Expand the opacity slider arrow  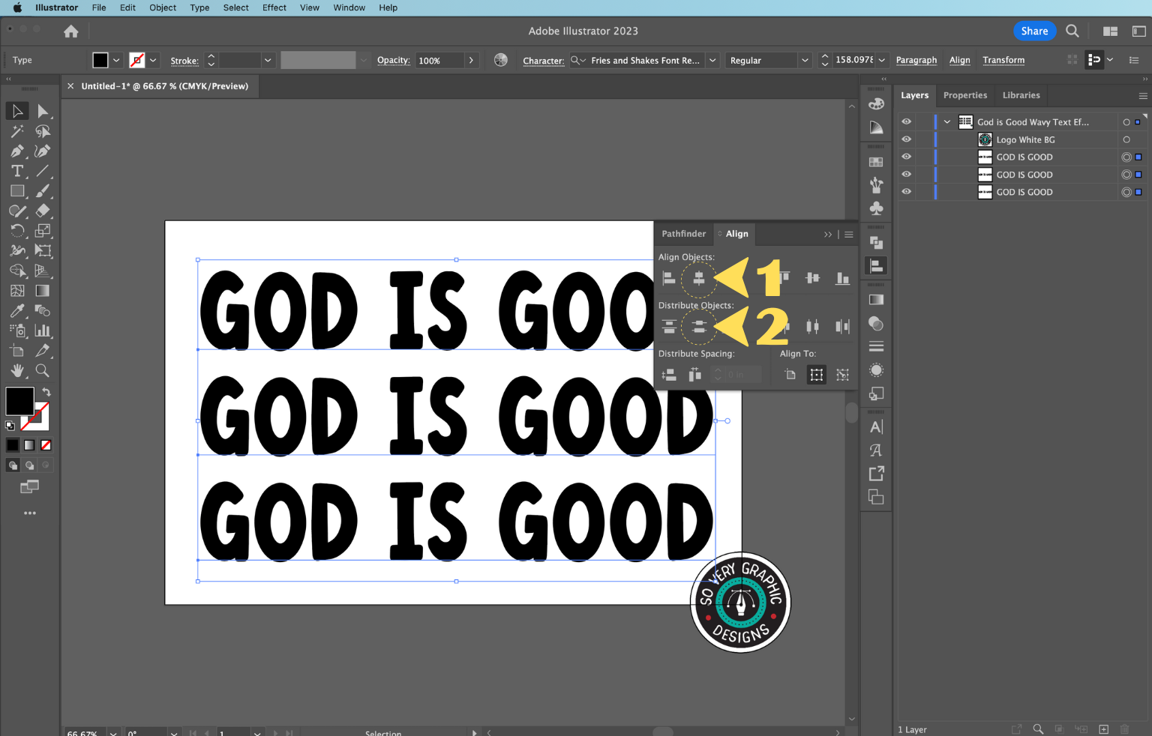[471, 60]
